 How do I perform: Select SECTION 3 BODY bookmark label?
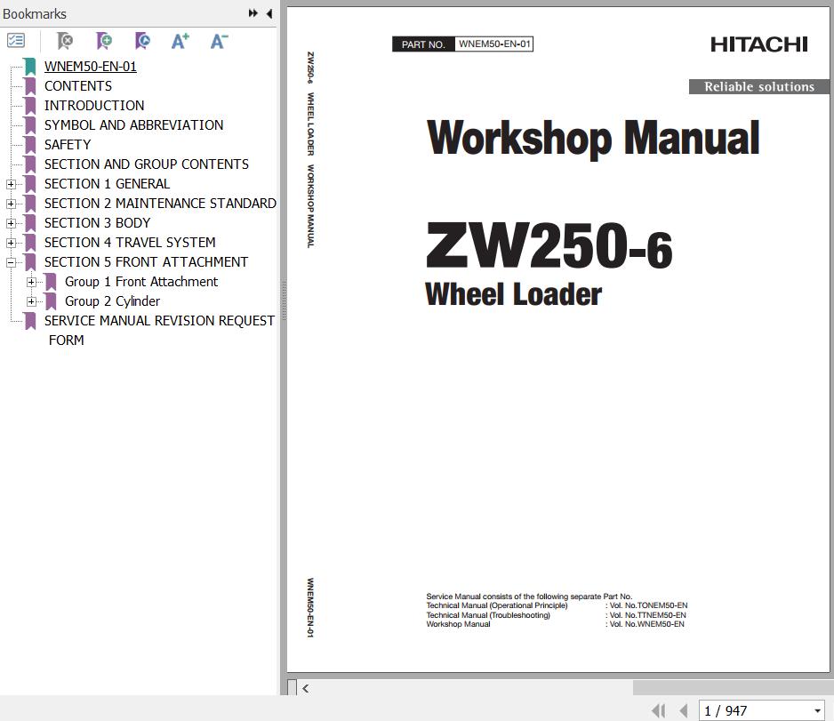pyautogui.click(x=97, y=223)
